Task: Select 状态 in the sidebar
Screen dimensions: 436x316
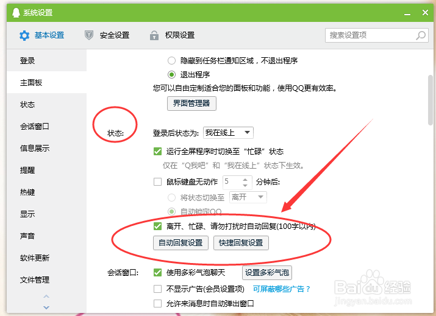Action: click(46, 104)
